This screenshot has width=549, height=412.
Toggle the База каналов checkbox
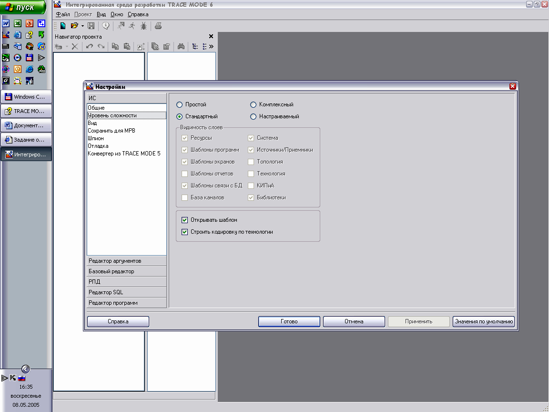point(184,197)
